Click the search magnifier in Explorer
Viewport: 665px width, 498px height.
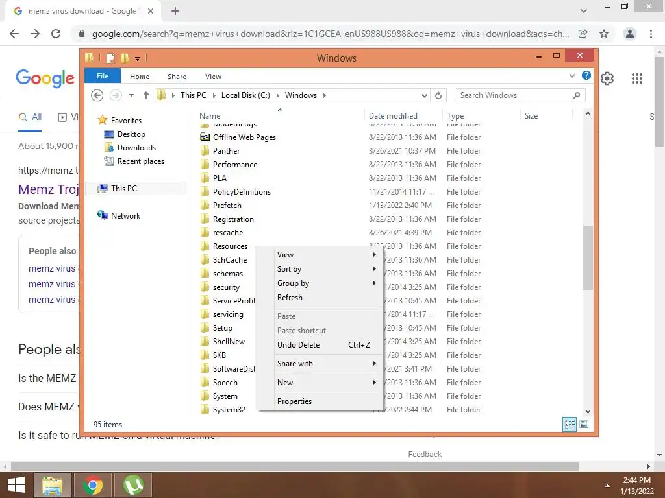click(x=577, y=95)
